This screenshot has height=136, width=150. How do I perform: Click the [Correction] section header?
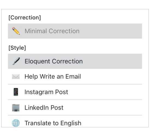[x=25, y=18]
